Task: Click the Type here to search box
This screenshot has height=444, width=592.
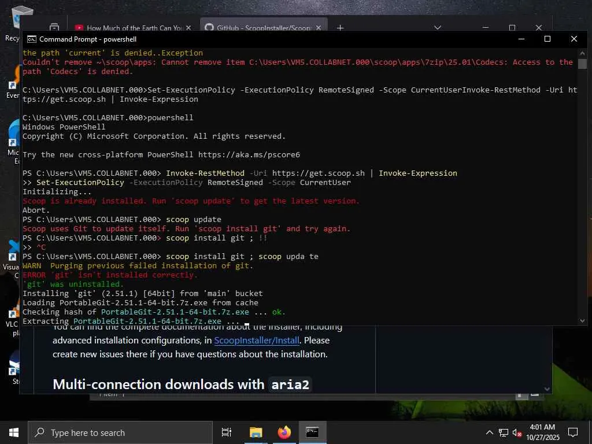Action: tap(120, 432)
